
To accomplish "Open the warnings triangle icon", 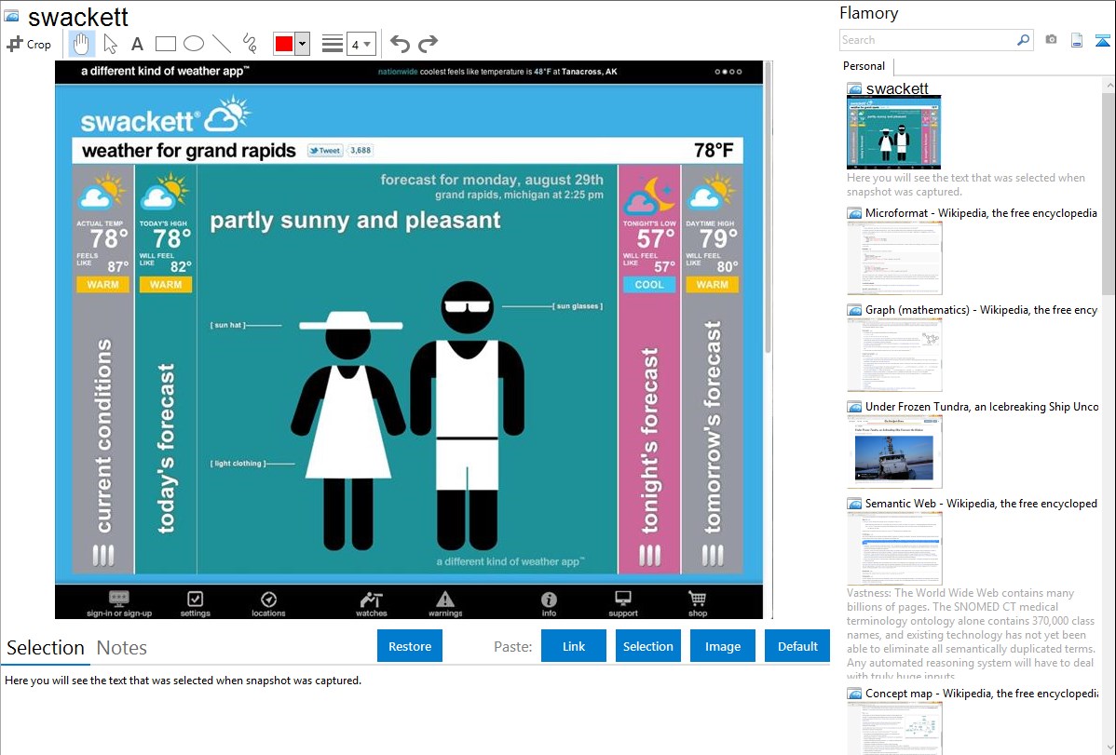I will [x=445, y=603].
